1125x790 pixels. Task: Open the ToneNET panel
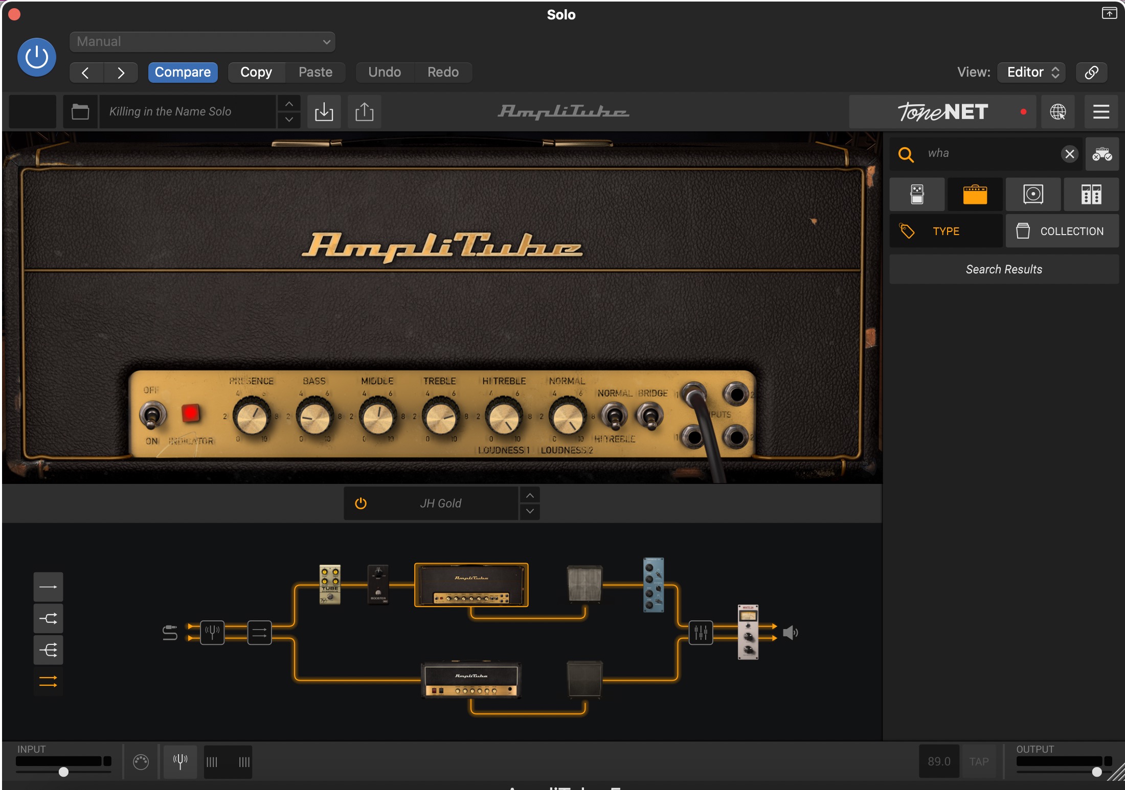click(942, 111)
